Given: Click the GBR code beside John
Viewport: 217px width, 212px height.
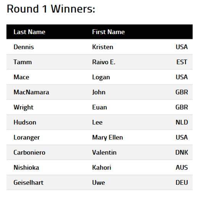Looking at the screenshot, I should click(182, 92).
